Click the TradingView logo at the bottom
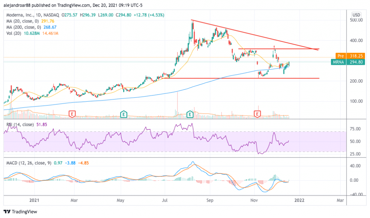The height and width of the screenshot is (218, 370). (x=21, y=211)
